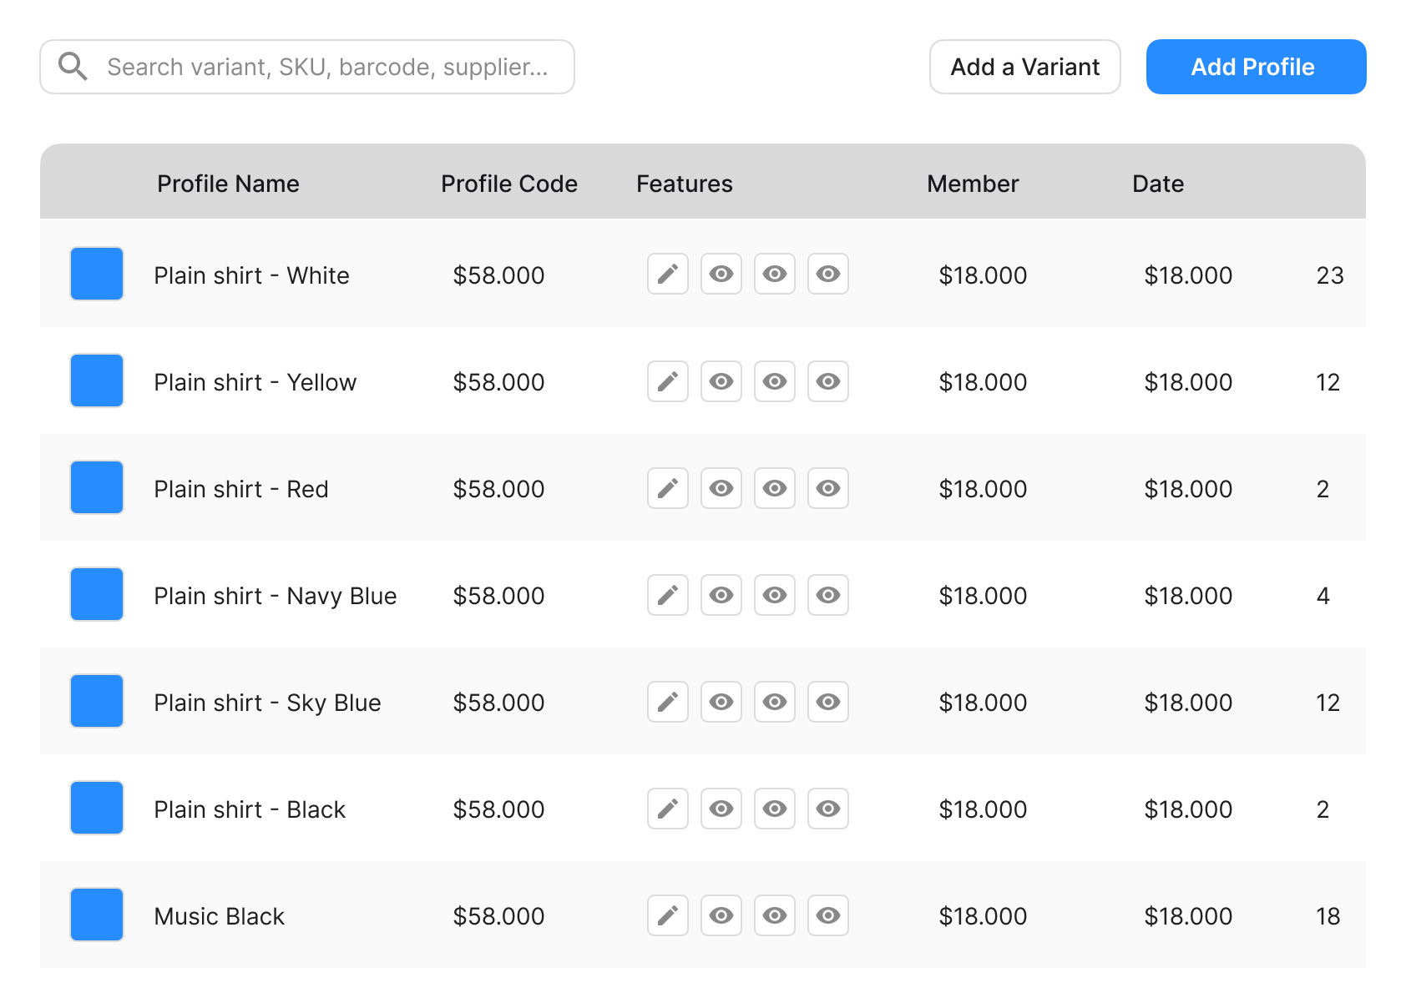Click blue swatch next to Music Black
Image resolution: width=1406 pixels, height=1008 pixels.
click(97, 915)
